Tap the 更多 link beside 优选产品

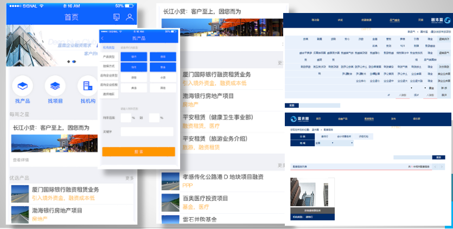point(129,178)
